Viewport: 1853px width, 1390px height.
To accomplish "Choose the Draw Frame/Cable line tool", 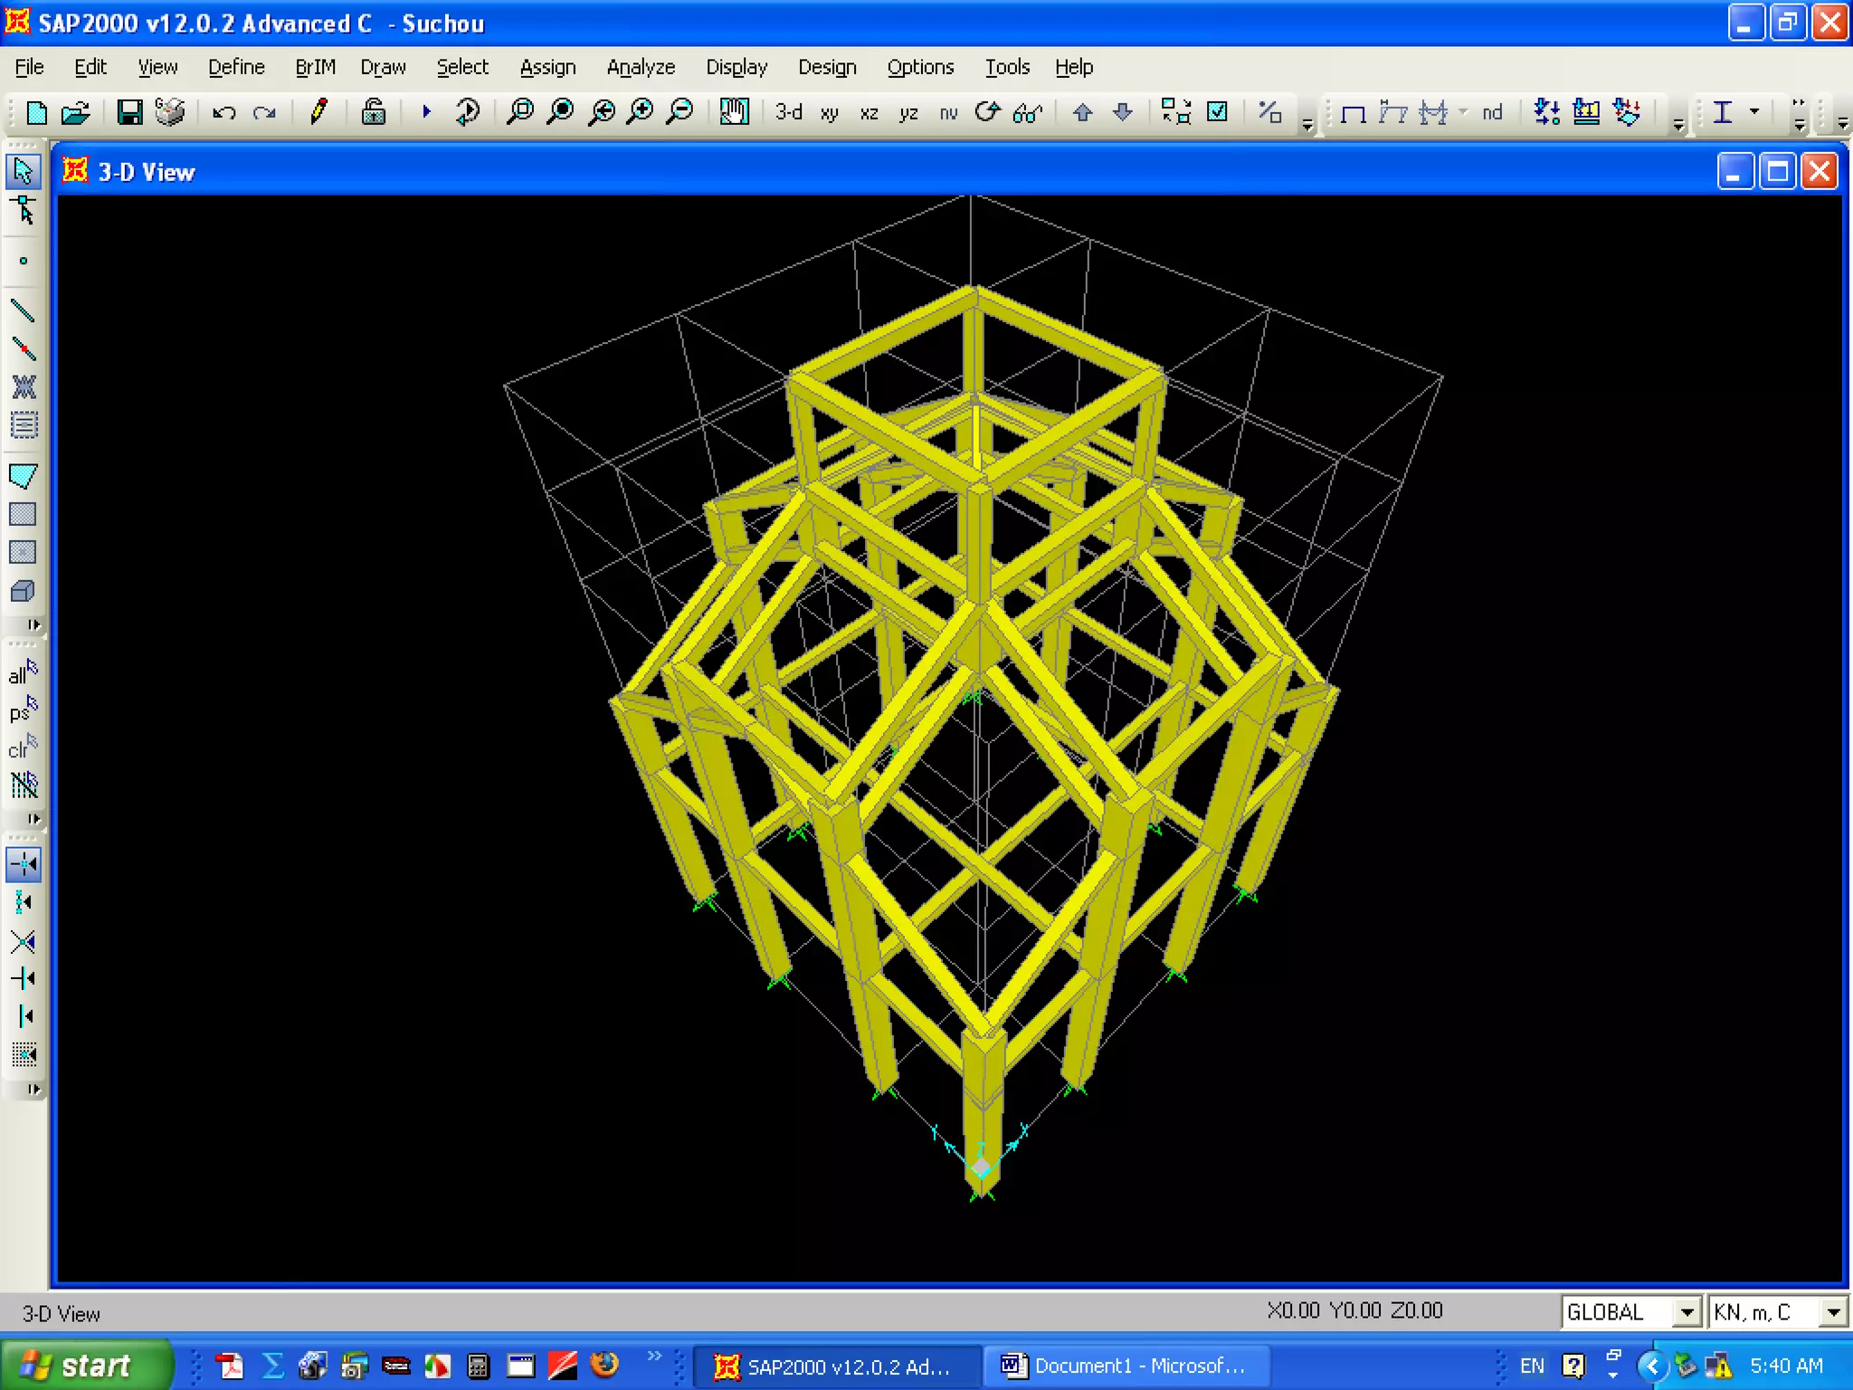I will pos(23,311).
